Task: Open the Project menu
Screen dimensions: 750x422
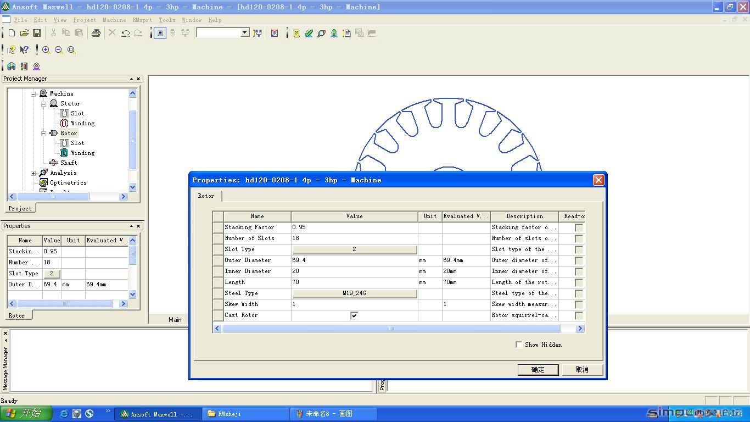Action: coord(85,20)
